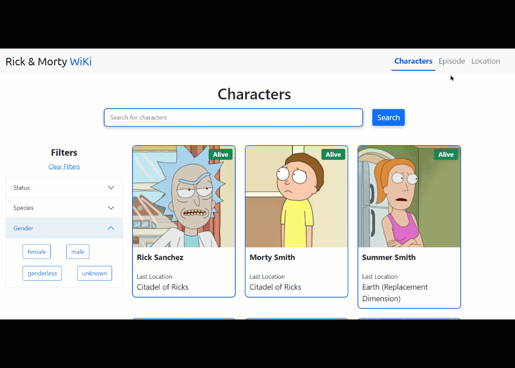The width and height of the screenshot is (515, 368).
Task: Click Earth (Replacement Dimension) location text
Action: pyautogui.click(x=395, y=293)
